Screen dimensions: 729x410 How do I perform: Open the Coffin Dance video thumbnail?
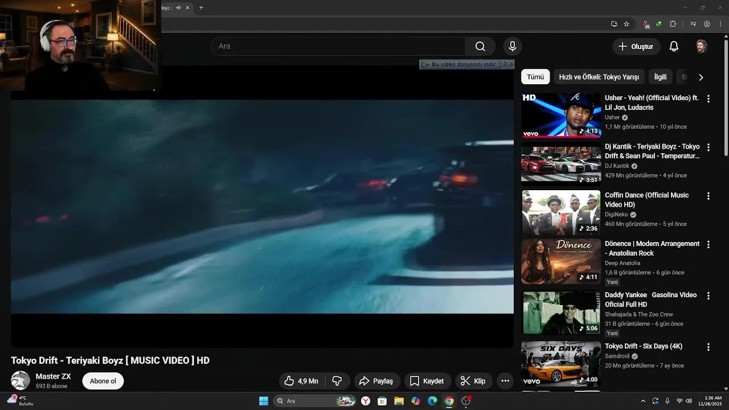[560, 212]
